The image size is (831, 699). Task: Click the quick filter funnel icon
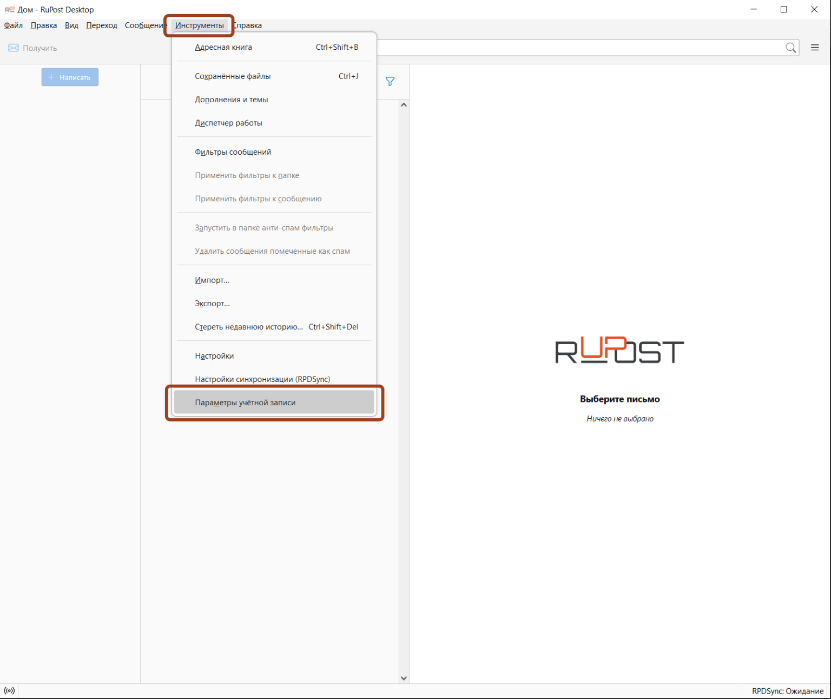tap(390, 81)
